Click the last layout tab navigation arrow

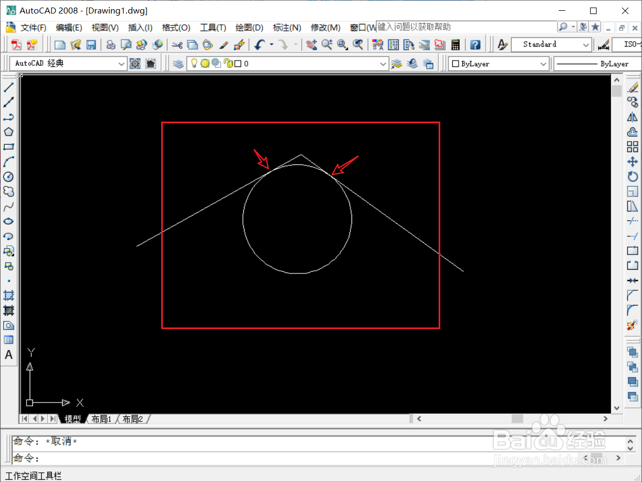(53, 419)
